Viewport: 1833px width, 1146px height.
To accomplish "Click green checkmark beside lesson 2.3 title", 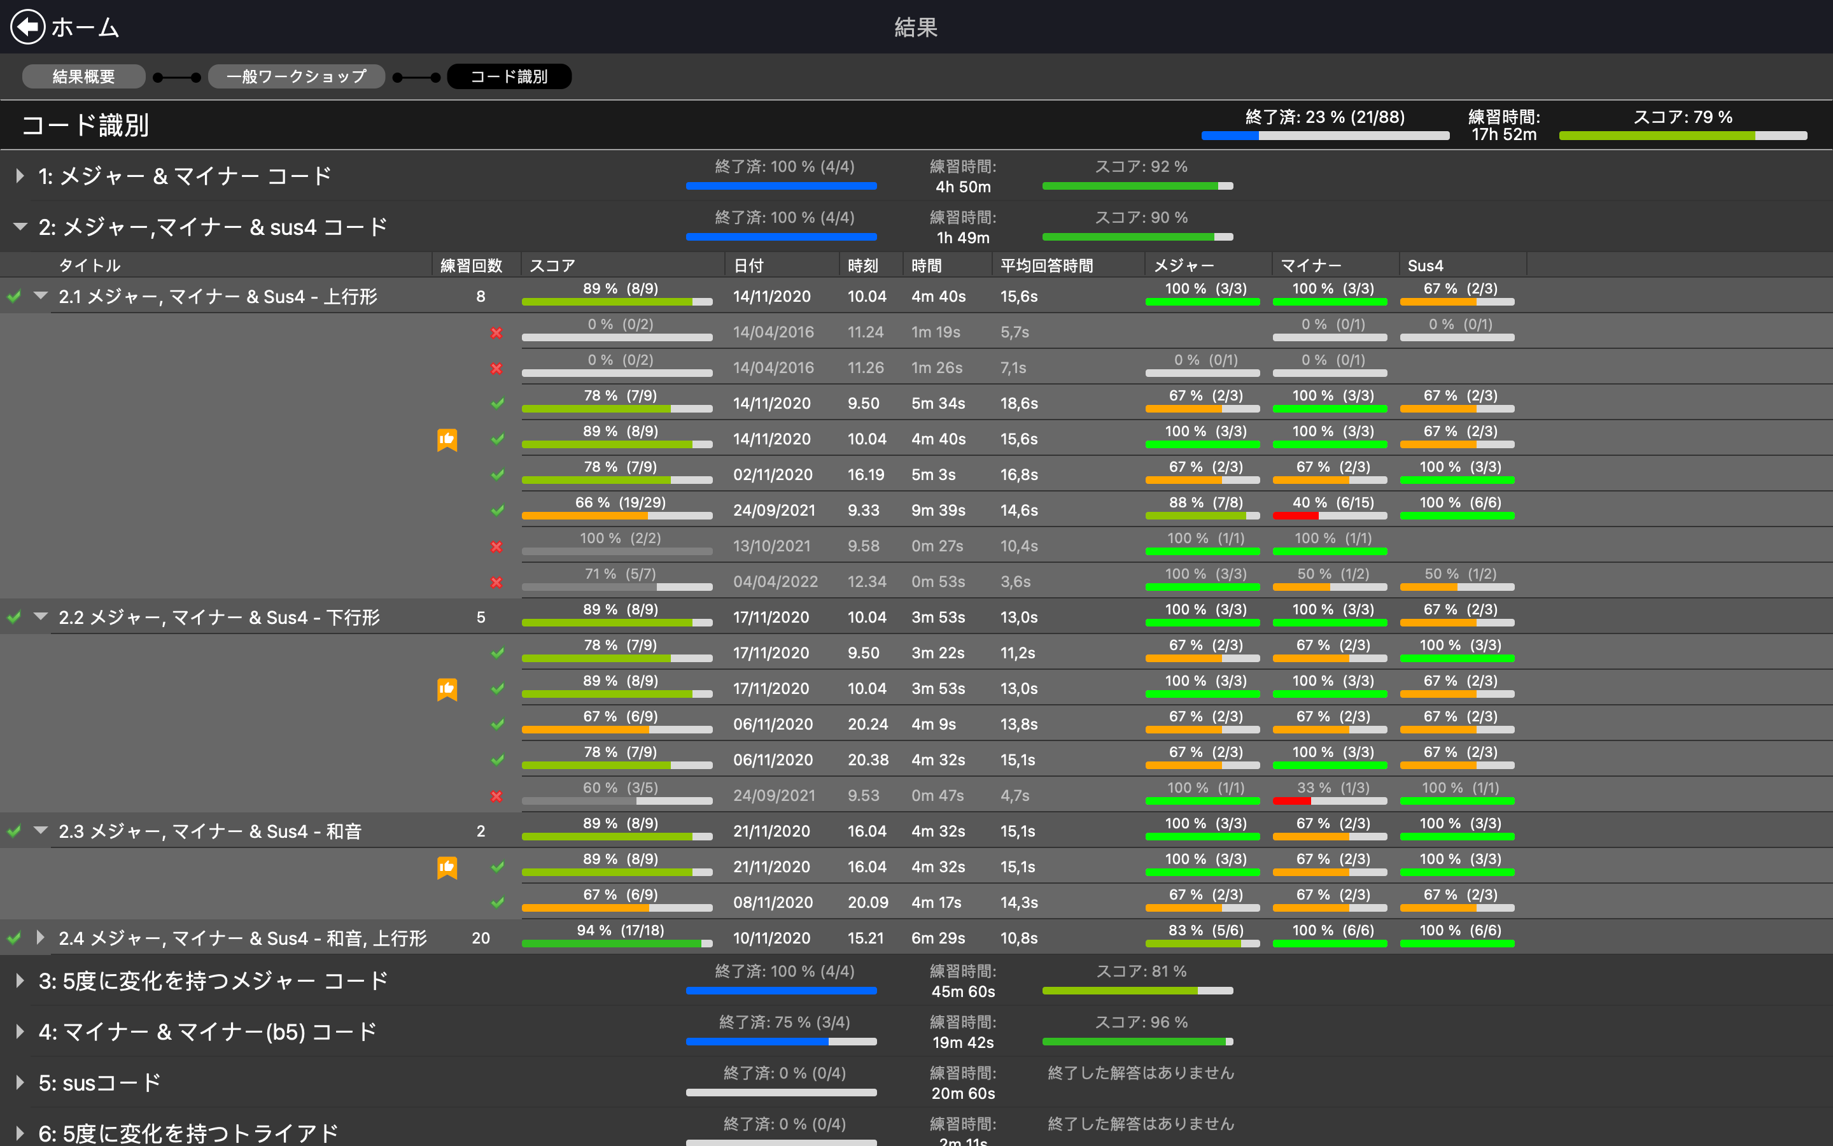I will 15,831.
